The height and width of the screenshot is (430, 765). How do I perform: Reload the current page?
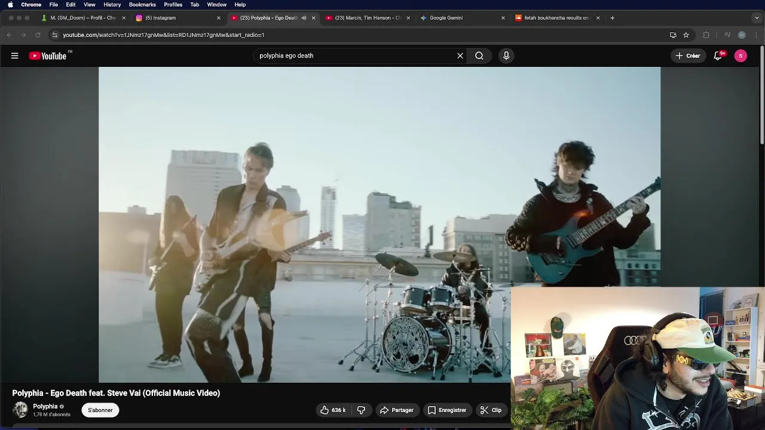click(x=38, y=35)
